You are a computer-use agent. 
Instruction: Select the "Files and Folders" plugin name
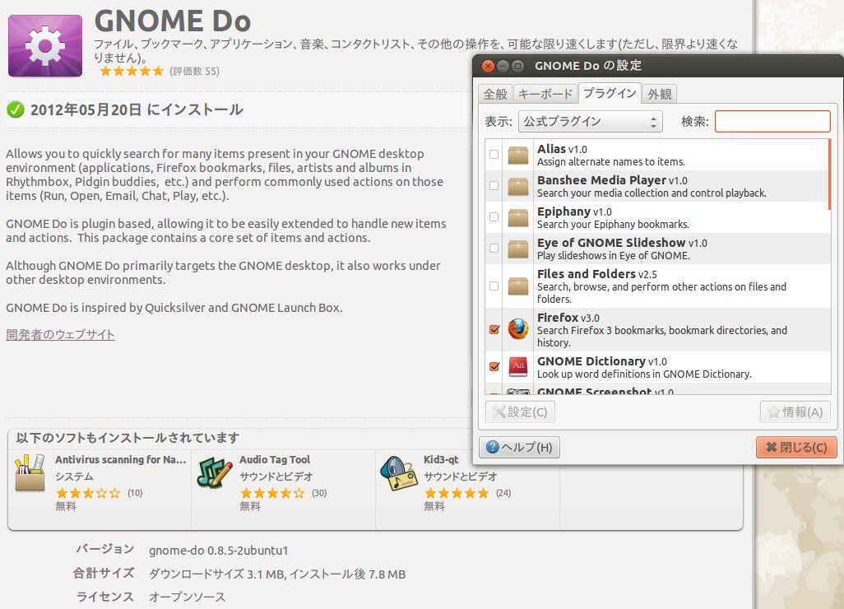click(587, 274)
